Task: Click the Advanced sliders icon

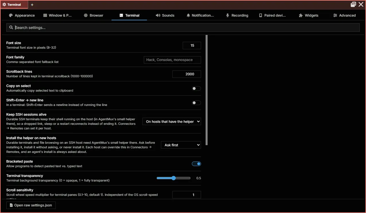Action: click(335, 15)
